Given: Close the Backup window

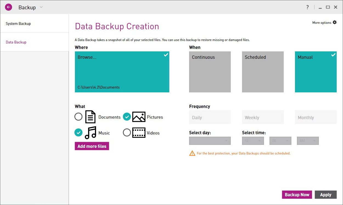Looking at the screenshot, I should point(336,7).
